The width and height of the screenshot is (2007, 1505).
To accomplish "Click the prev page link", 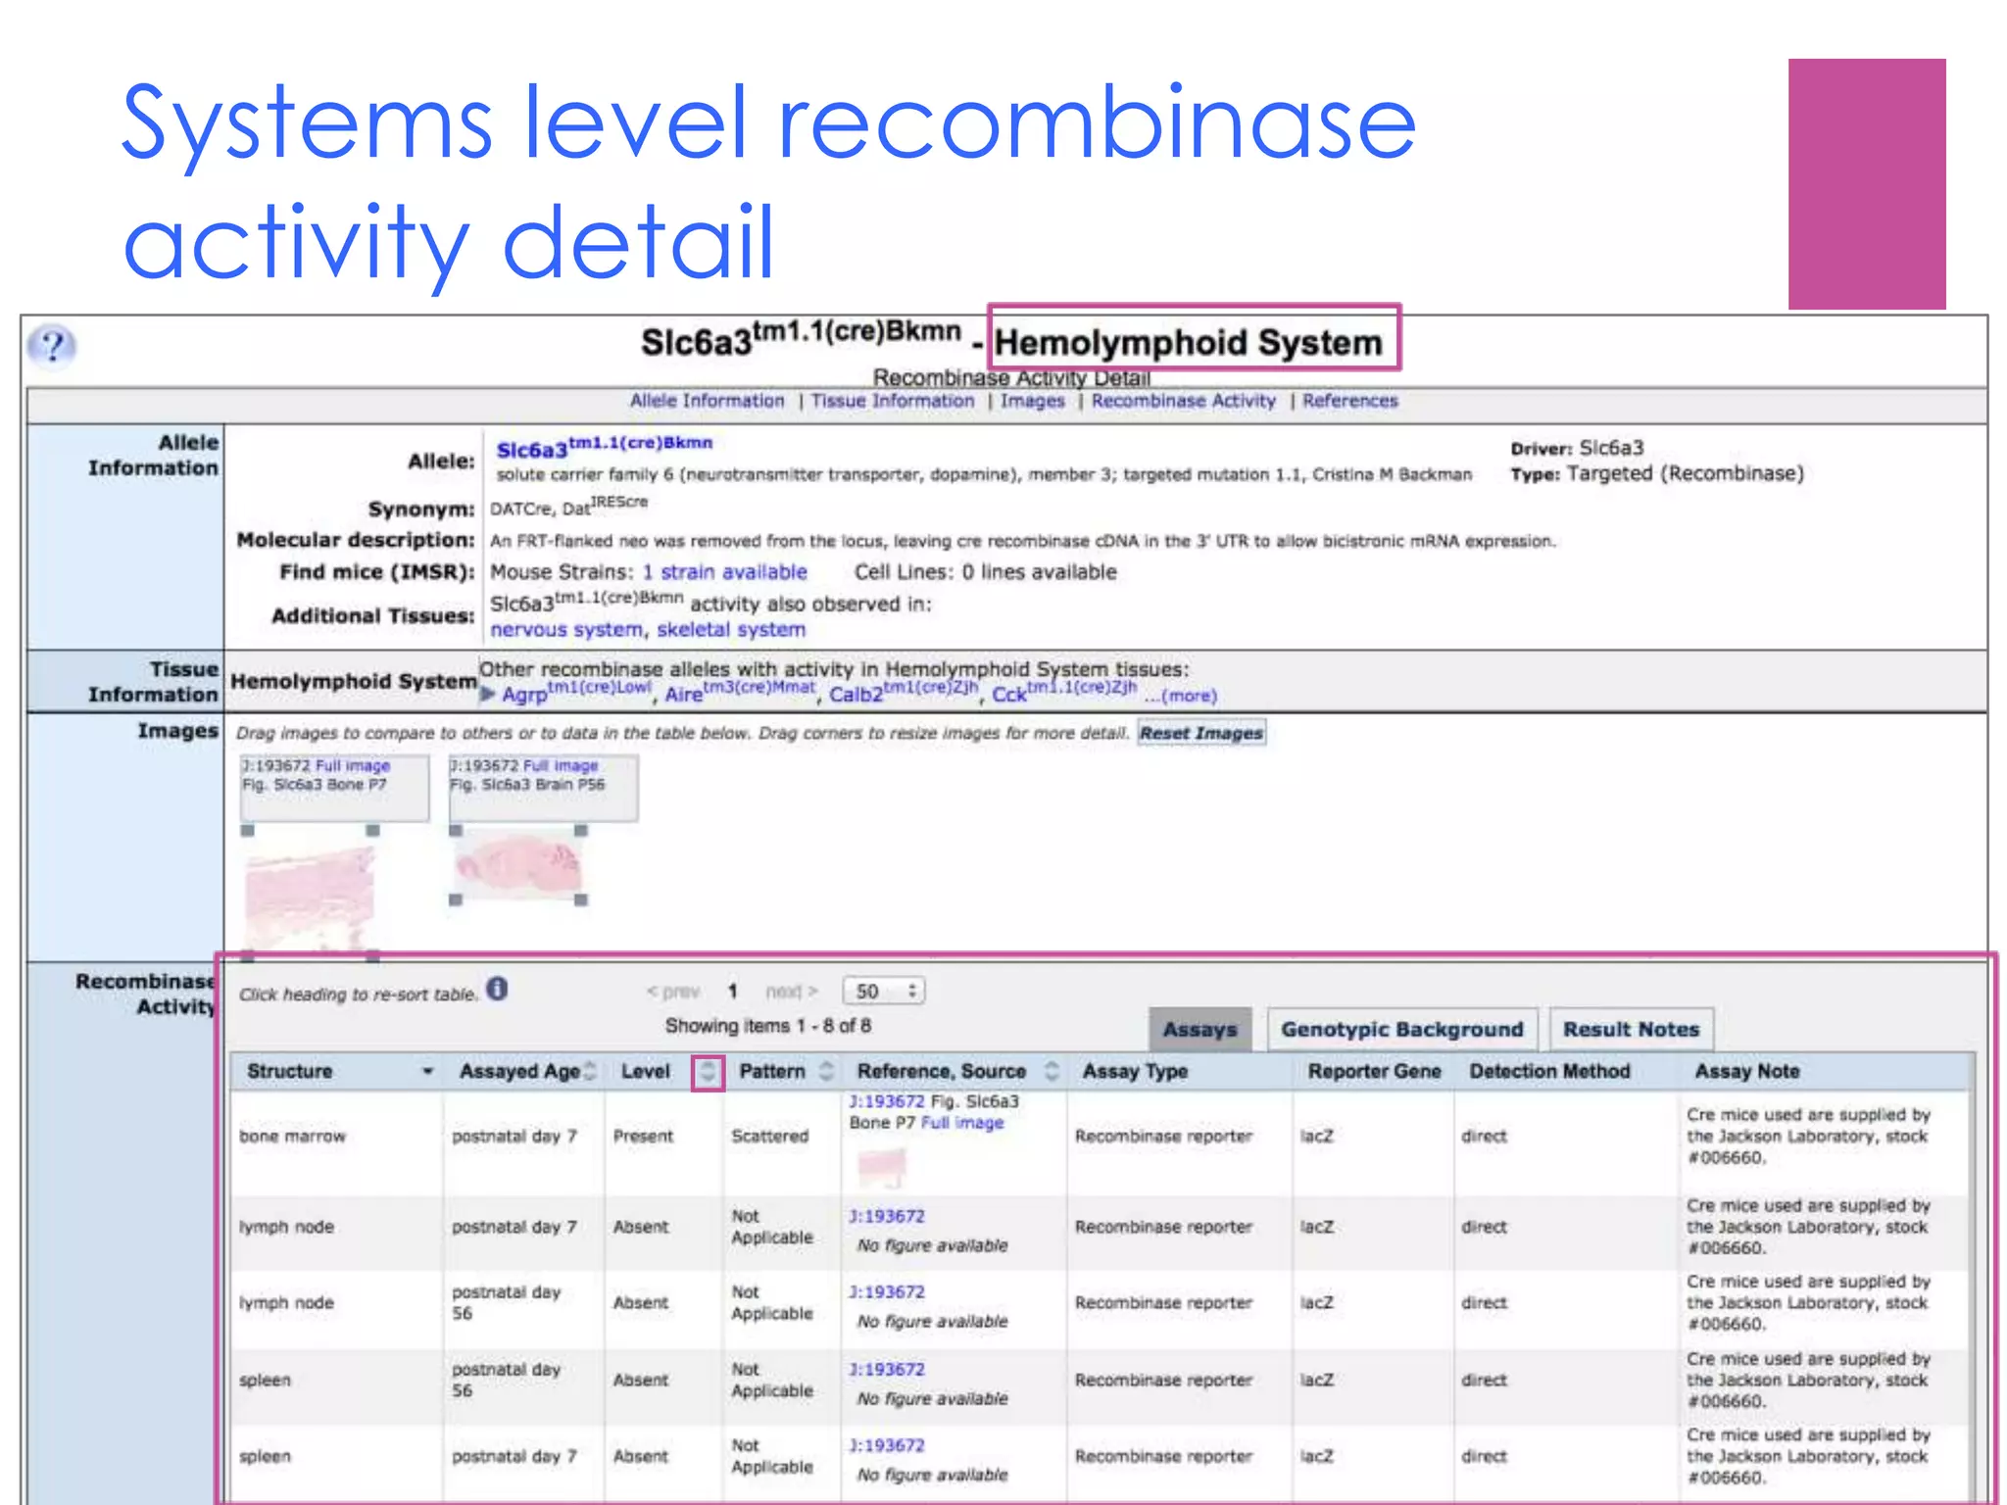I will pos(672,992).
